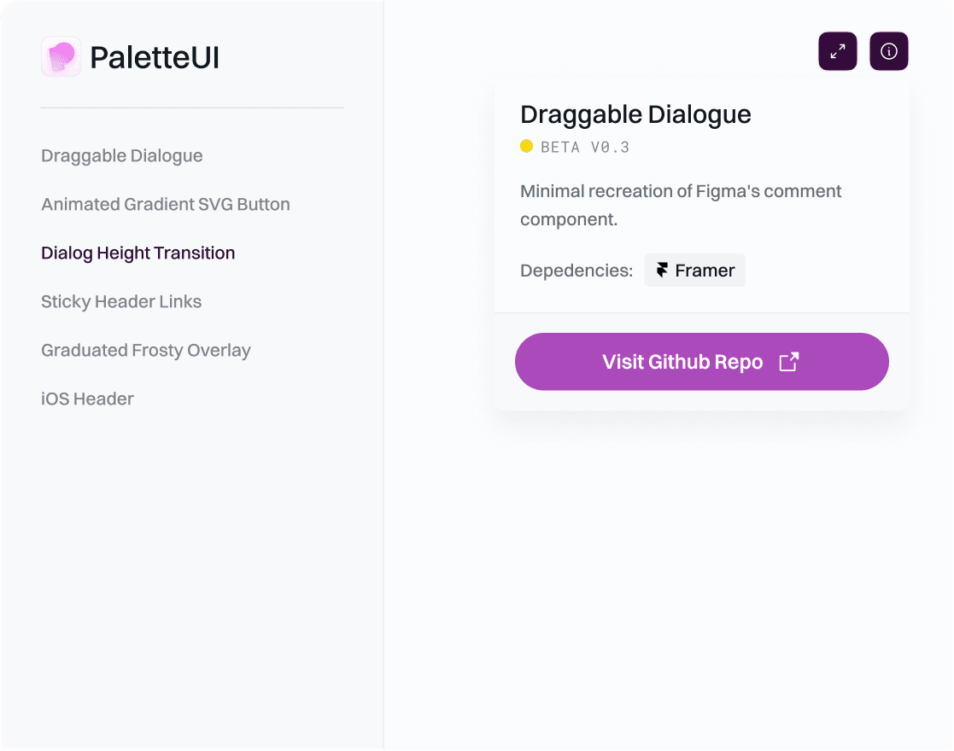Click the BETA V0.3 version label
The image size is (954, 751).
click(585, 148)
